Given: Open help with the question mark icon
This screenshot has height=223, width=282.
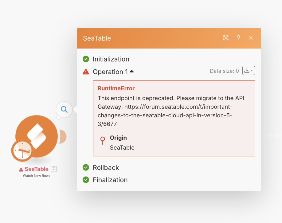Looking at the screenshot, I should (x=238, y=38).
